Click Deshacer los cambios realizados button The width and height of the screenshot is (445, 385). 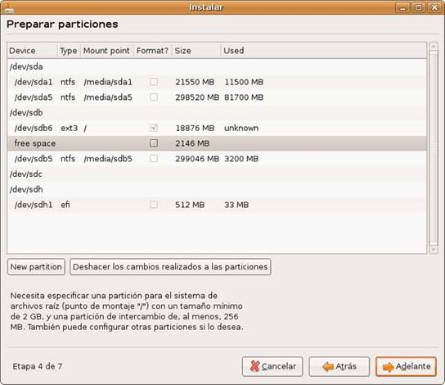pyautogui.click(x=170, y=267)
